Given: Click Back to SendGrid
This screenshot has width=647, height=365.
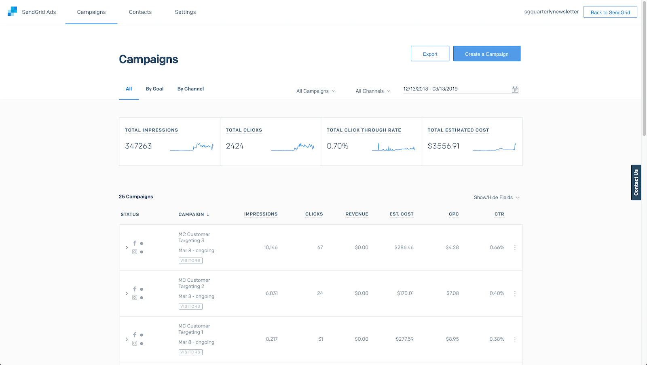Looking at the screenshot, I should tap(610, 12).
